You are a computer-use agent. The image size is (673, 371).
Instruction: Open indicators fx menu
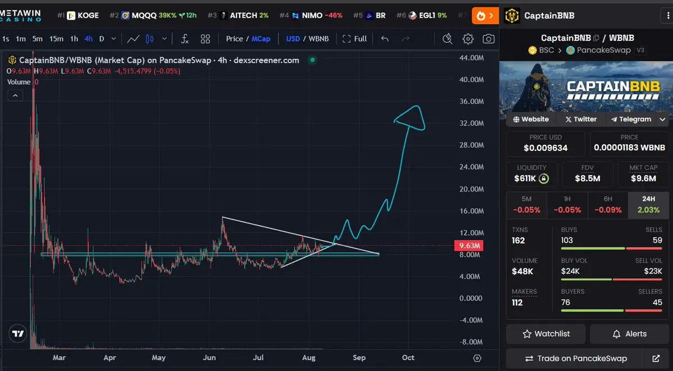tap(185, 39)
